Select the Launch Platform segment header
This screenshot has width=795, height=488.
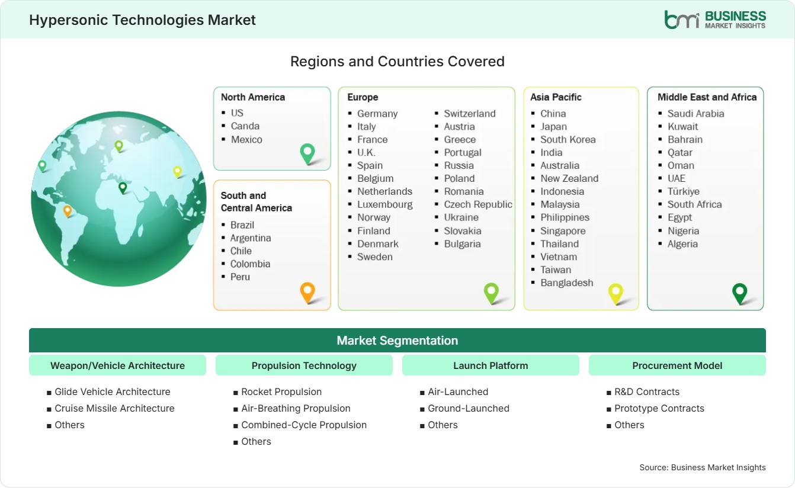click(491, 365)
